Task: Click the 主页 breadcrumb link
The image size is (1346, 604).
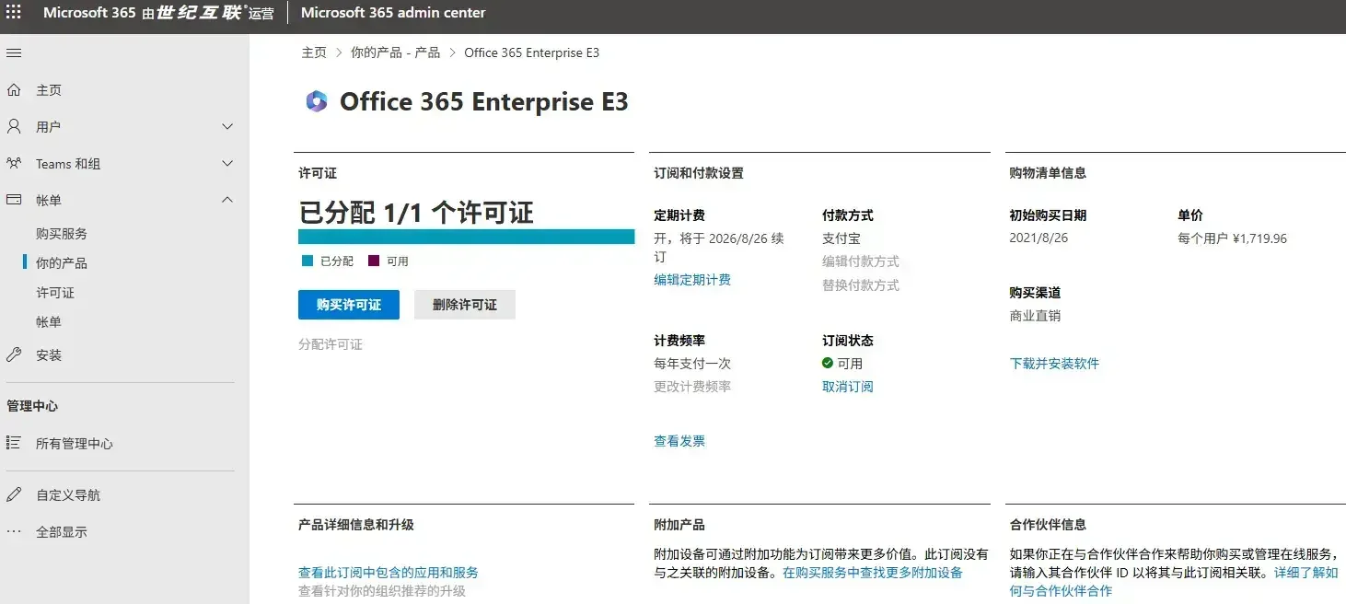Action: (x=314, y=52)
